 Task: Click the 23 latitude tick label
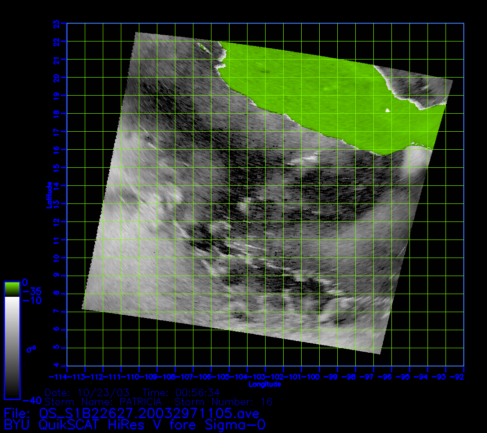point(56,23)
